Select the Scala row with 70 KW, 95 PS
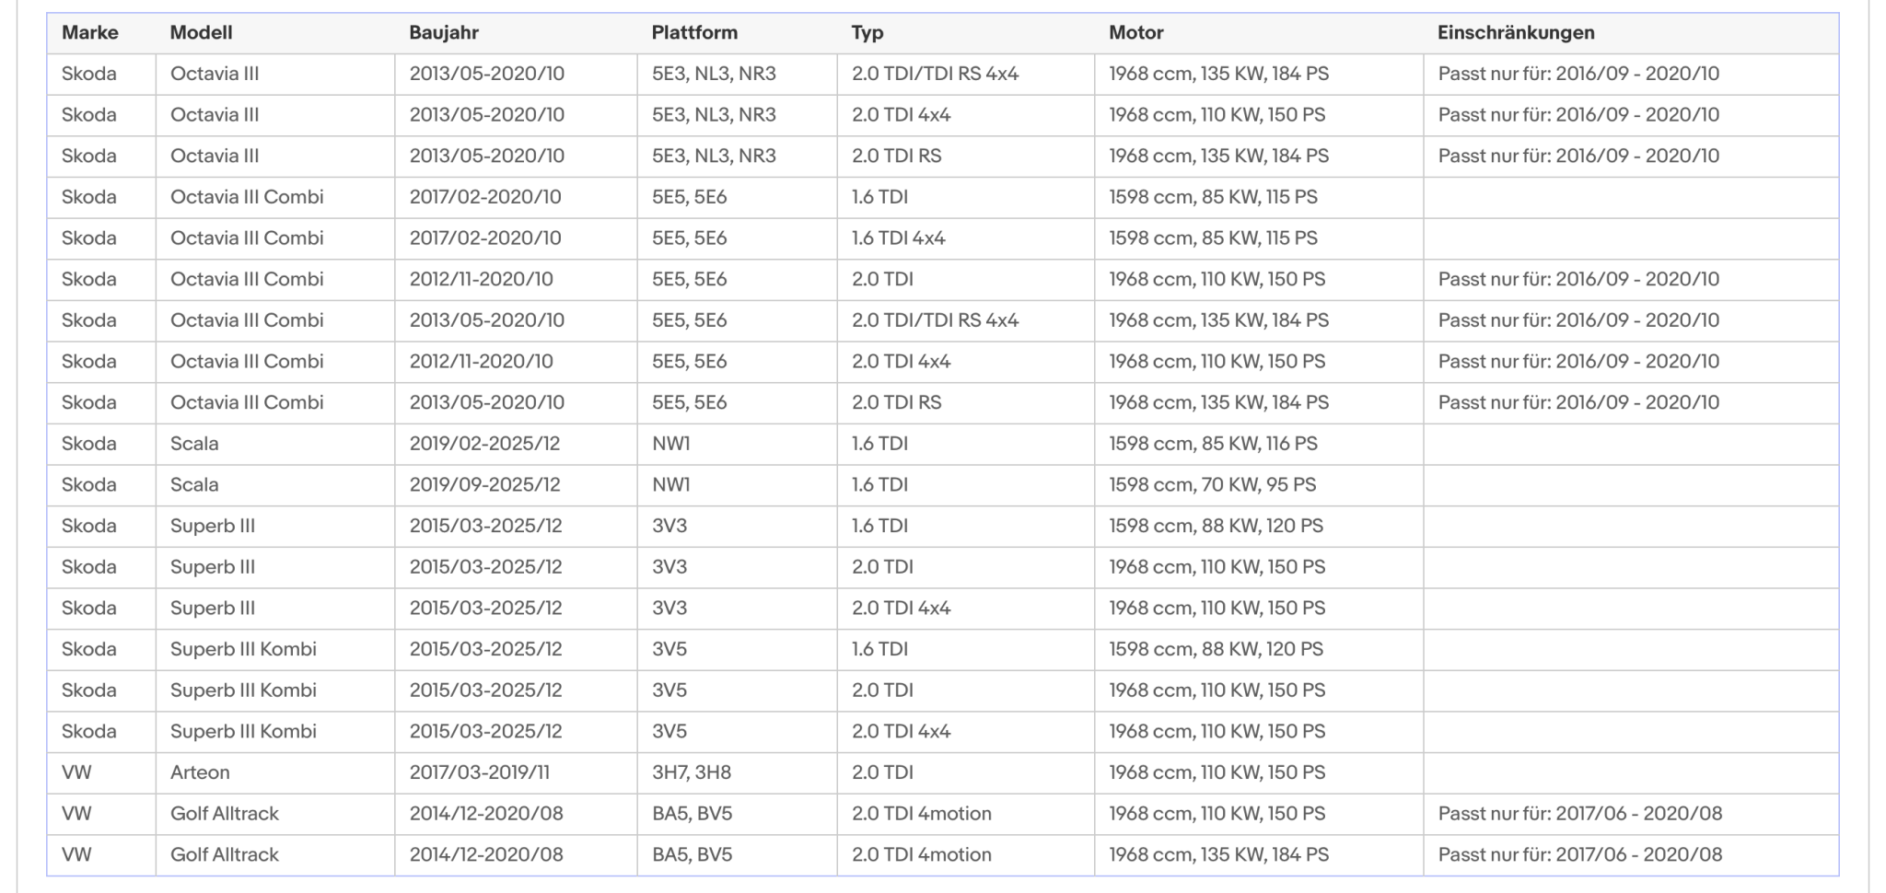Viewport: 1886px width, 893px height. click(943, 485)
